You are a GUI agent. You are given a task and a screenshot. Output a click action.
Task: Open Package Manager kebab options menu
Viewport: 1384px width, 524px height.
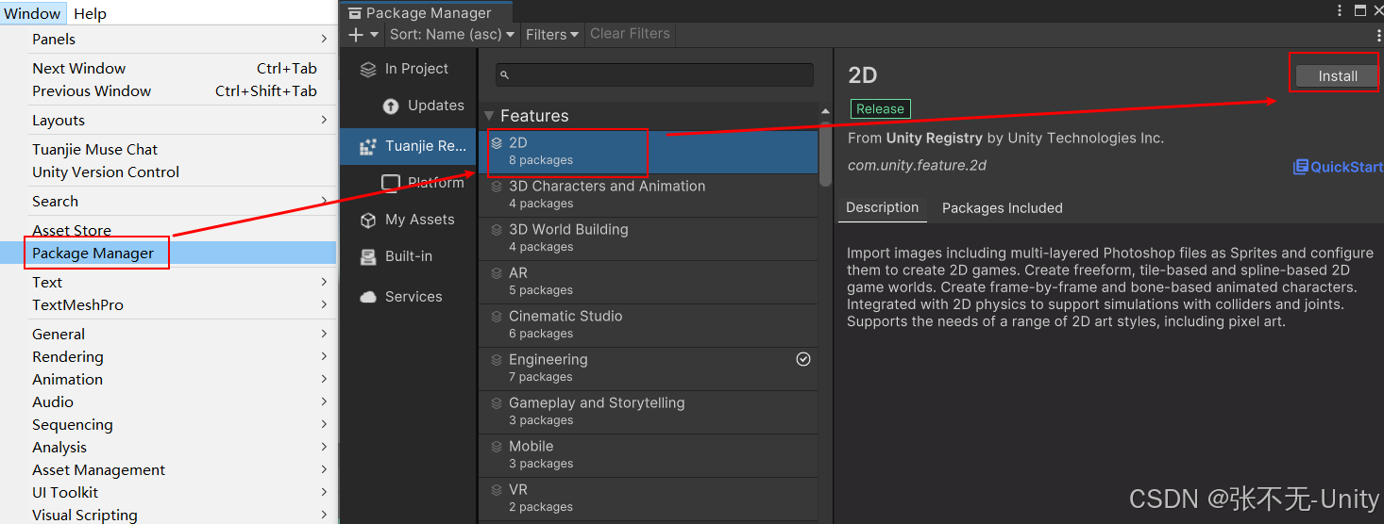coord(1378,35)
